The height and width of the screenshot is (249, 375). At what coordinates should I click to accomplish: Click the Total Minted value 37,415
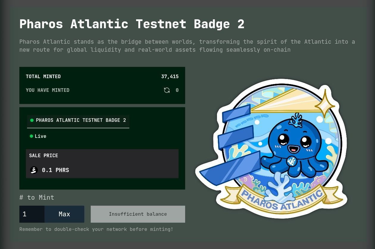coord(170,77)
